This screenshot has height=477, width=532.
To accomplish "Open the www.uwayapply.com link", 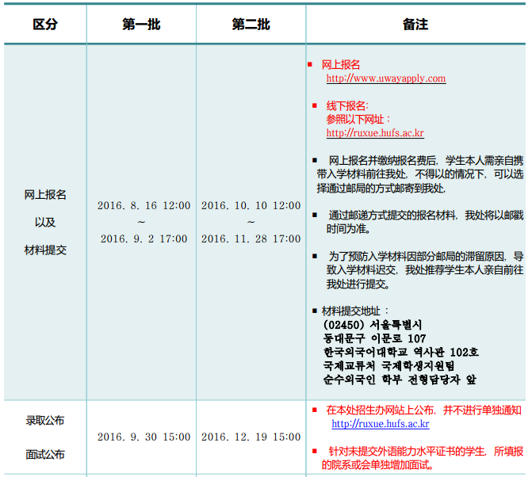I will [x=385, y=78].
